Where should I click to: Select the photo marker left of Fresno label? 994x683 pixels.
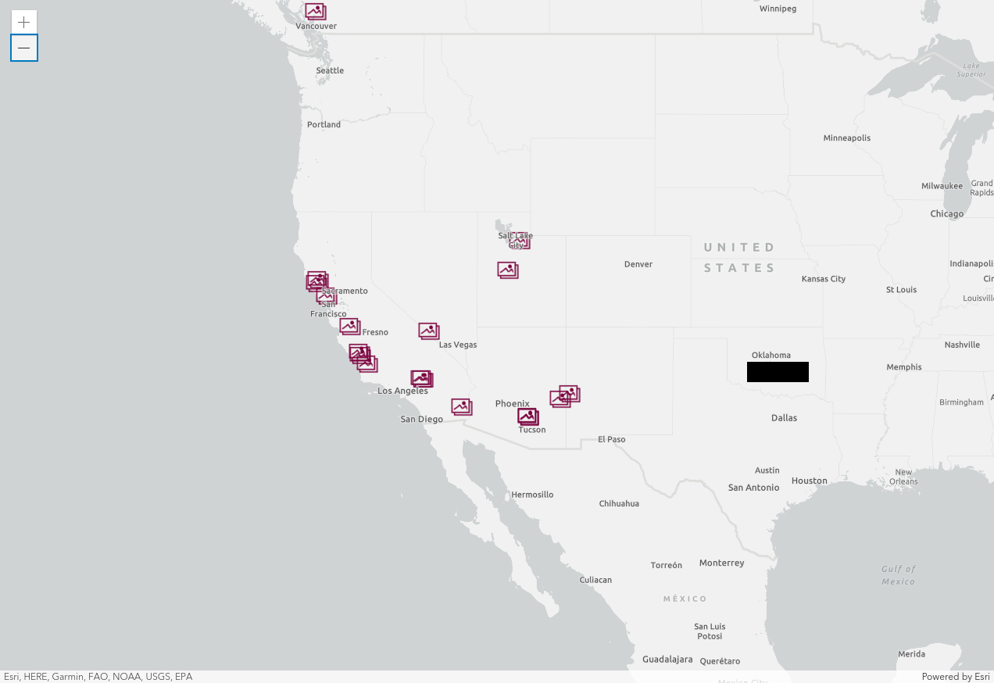click(349, 326)
